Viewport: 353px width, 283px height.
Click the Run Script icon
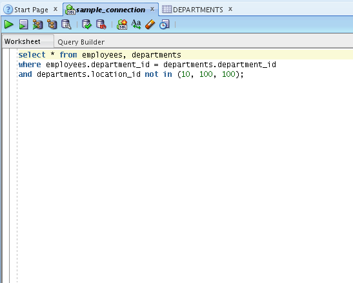tap(23, 25)
